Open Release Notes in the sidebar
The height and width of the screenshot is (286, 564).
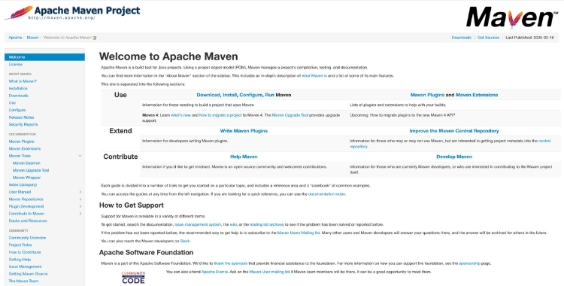tap(21, 117)
